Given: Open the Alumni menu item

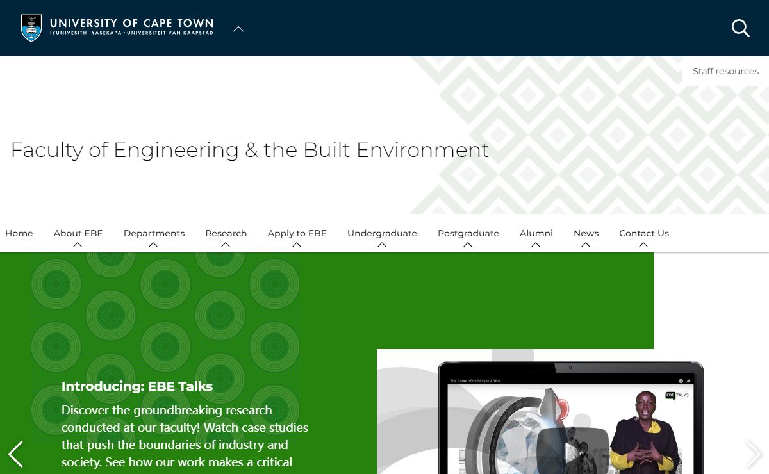Looking at the screenshot, I should [x=536, y=233].
